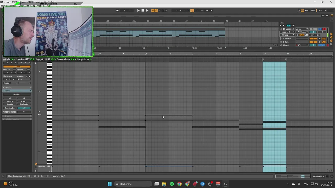Jump to previous locator arrow

(x=281, y=26)
